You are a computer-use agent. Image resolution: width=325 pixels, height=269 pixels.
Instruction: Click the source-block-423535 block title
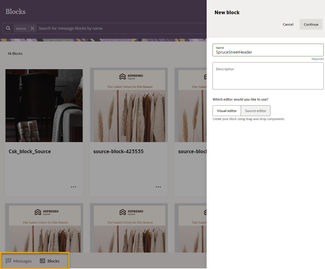click(x=118, y=151)
